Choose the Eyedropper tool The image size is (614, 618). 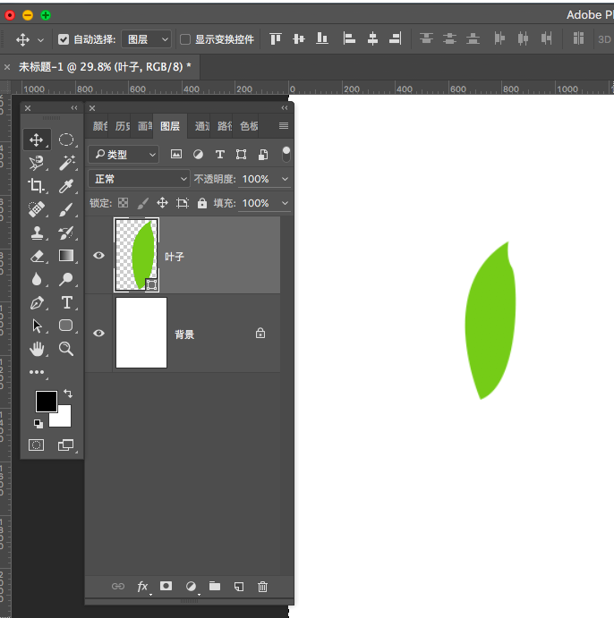66,186
